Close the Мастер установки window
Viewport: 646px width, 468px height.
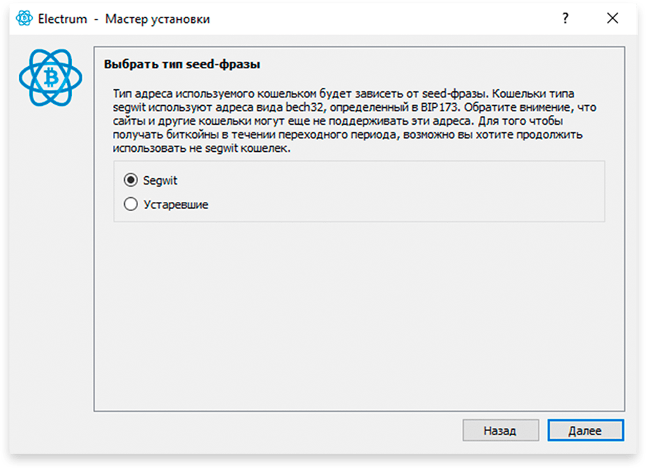(x=613, y=18)
